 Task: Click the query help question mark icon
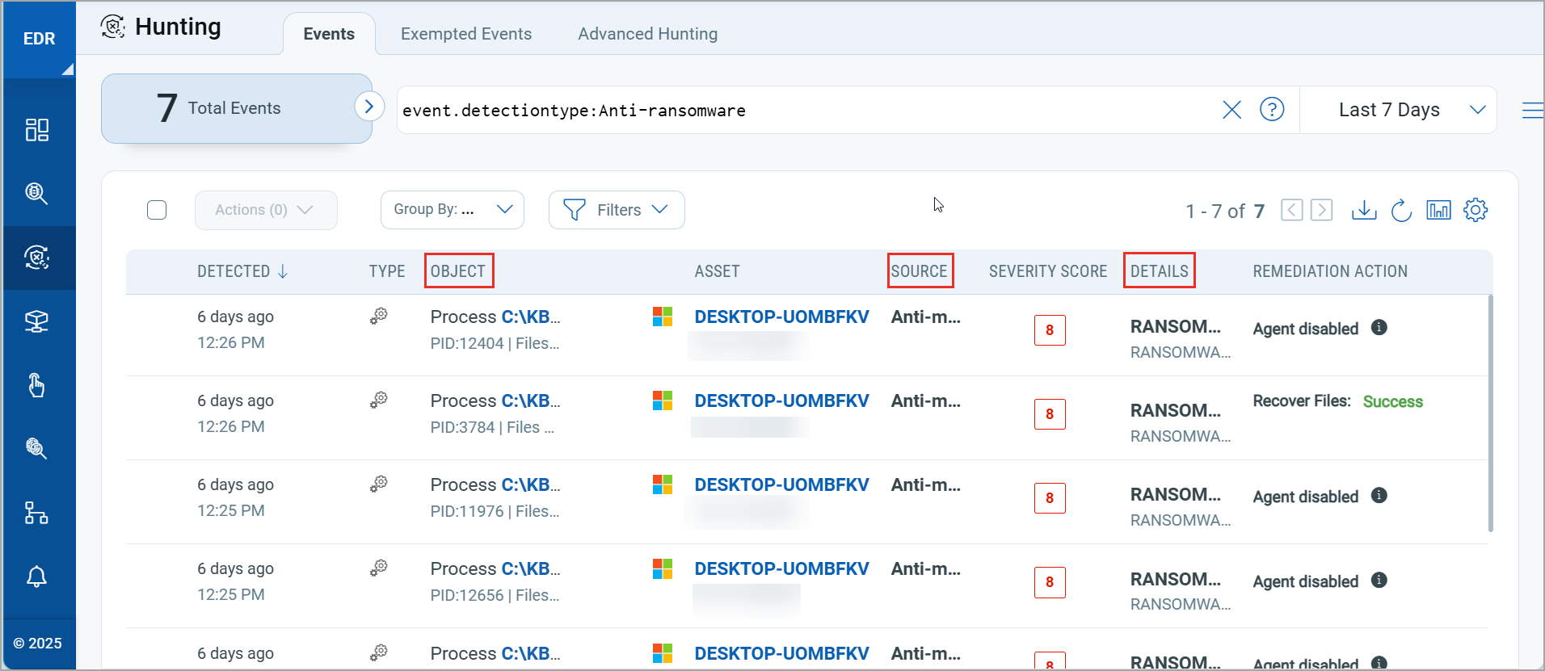click(1272, 109)
